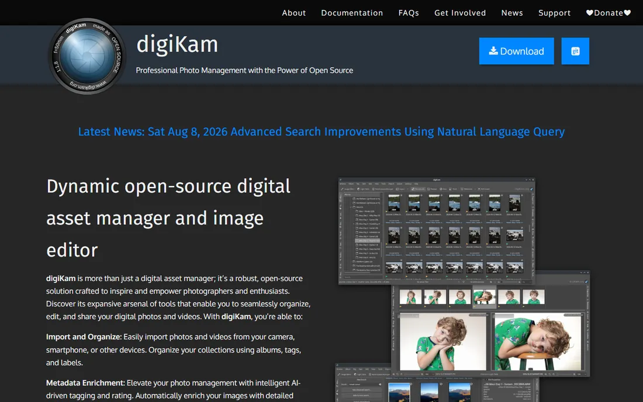Viewport: 643px width, 402px height.
Task: Open the git repository icon button
Action: (575, 51)
